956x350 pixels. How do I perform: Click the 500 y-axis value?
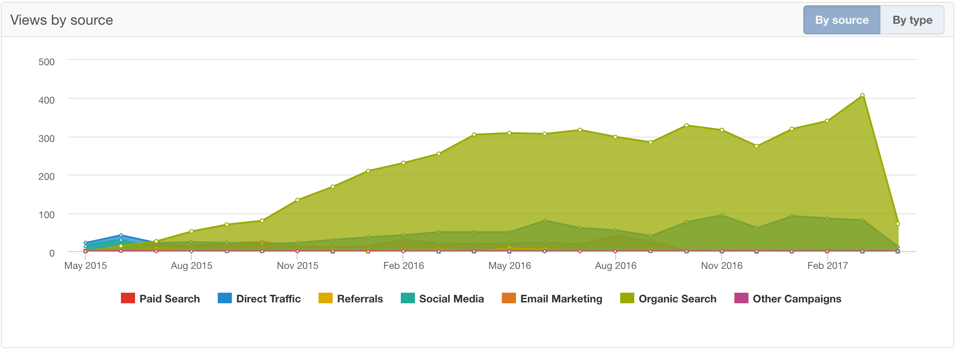46,62
